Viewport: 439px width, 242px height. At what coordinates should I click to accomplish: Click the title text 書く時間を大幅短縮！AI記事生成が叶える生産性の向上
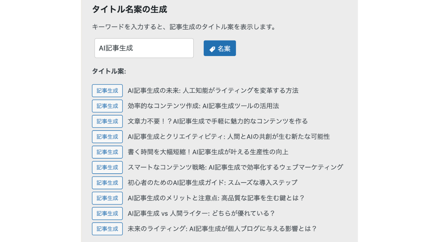click(208, 152)
